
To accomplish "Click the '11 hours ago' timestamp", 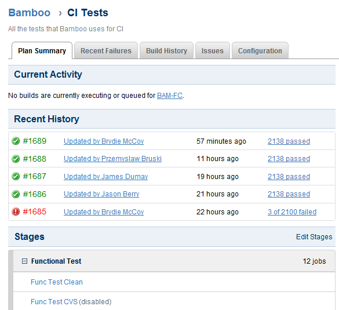I will click(x=217, y=159).
